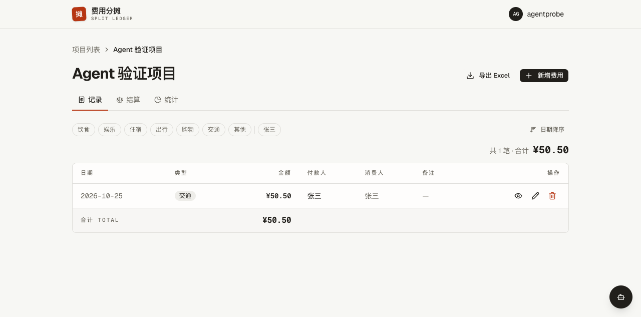Click the 付款人 column header
The height and width of the screenshot is (317, 641).
click(x=316, y=173)
